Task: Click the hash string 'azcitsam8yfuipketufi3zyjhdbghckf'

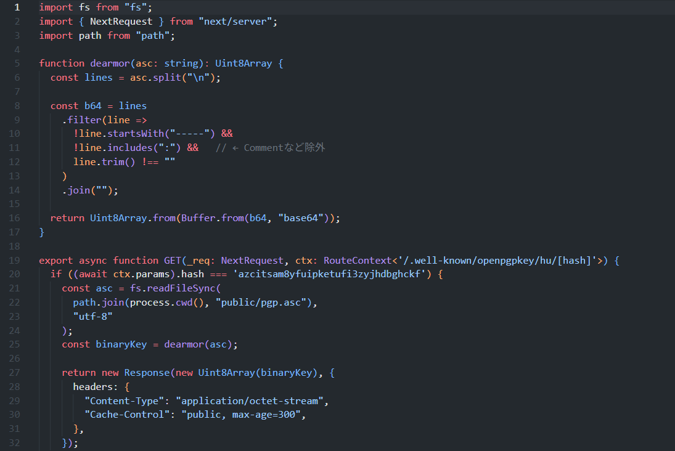Action: 329,274
